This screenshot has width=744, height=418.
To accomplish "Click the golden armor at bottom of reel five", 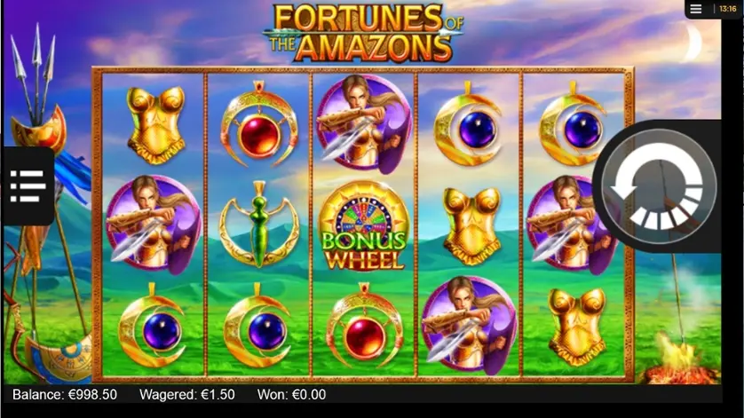I will pos(577,327).
